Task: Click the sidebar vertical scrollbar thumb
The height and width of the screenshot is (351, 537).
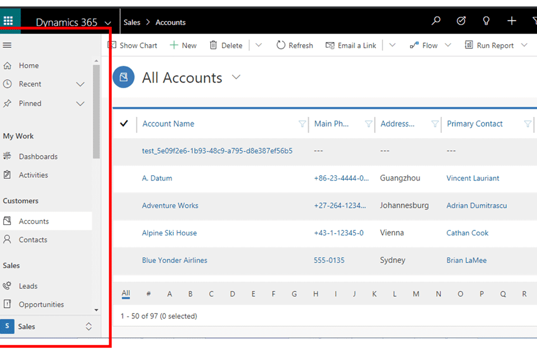Action: tap(96, 112)
